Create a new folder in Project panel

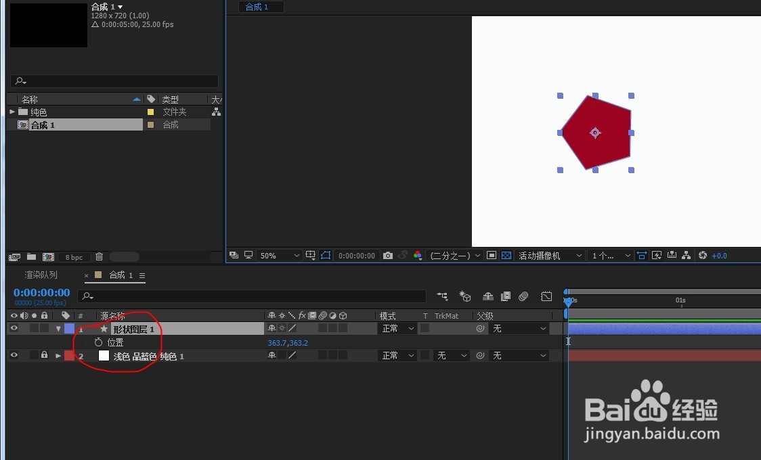pyautogui.click(x=32, y=256)
